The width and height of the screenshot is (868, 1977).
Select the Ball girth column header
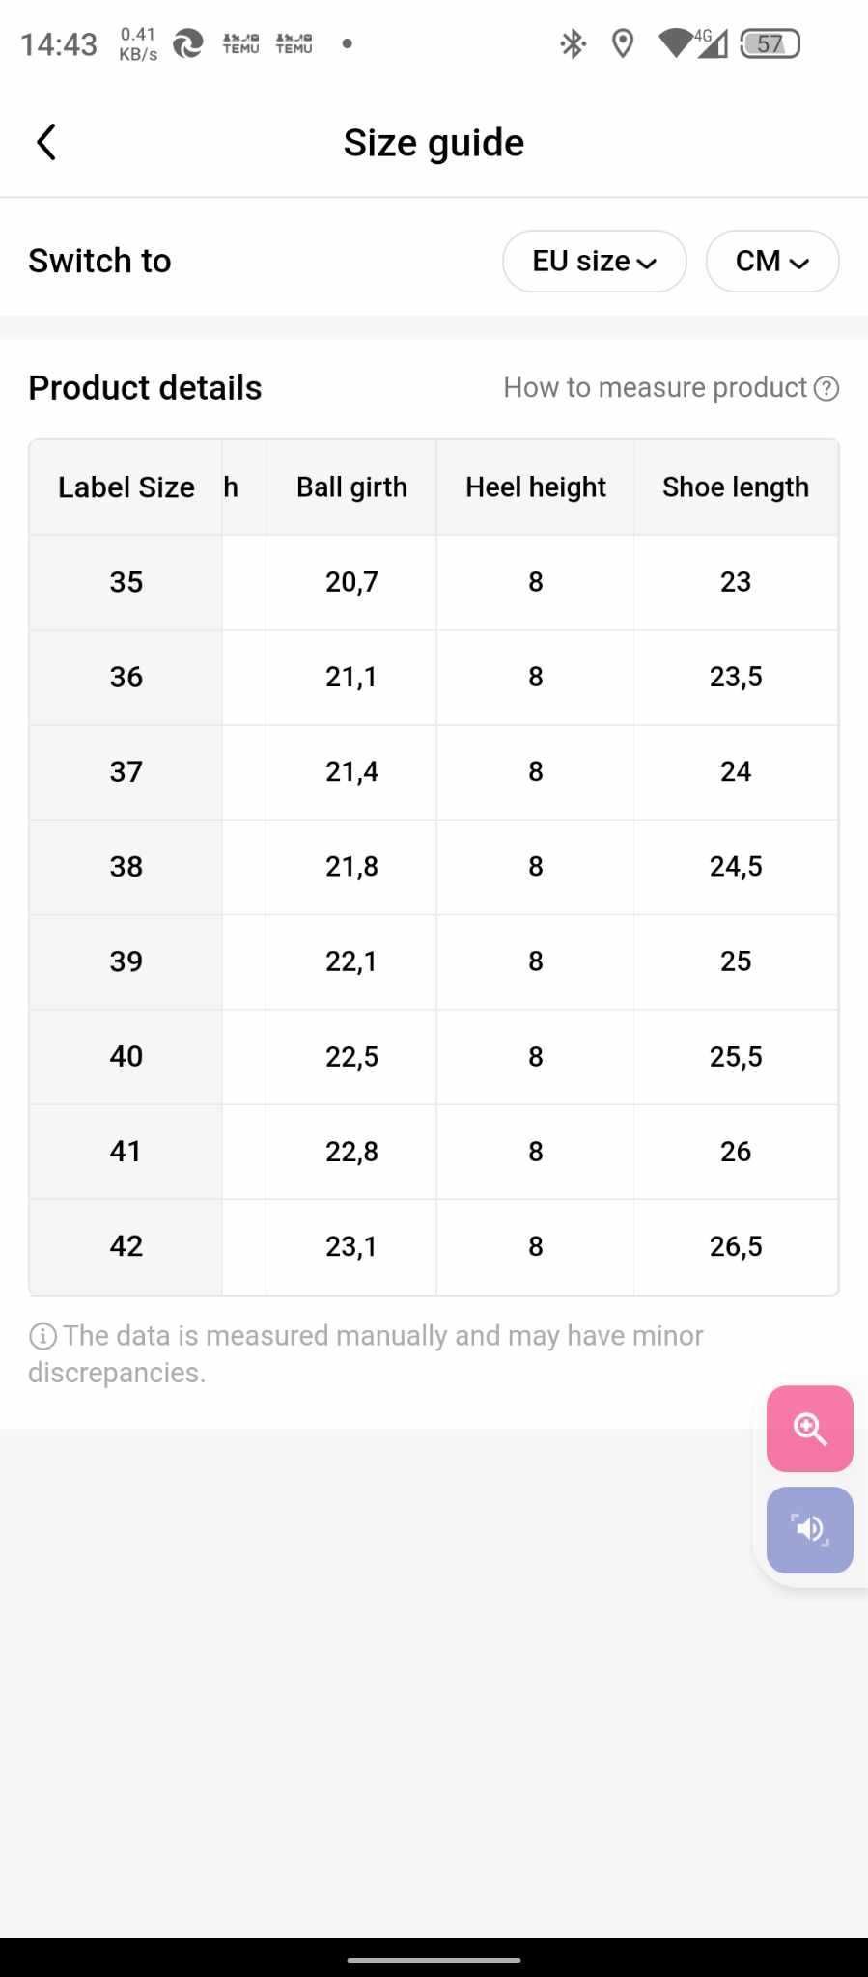[x=351, y=487]
